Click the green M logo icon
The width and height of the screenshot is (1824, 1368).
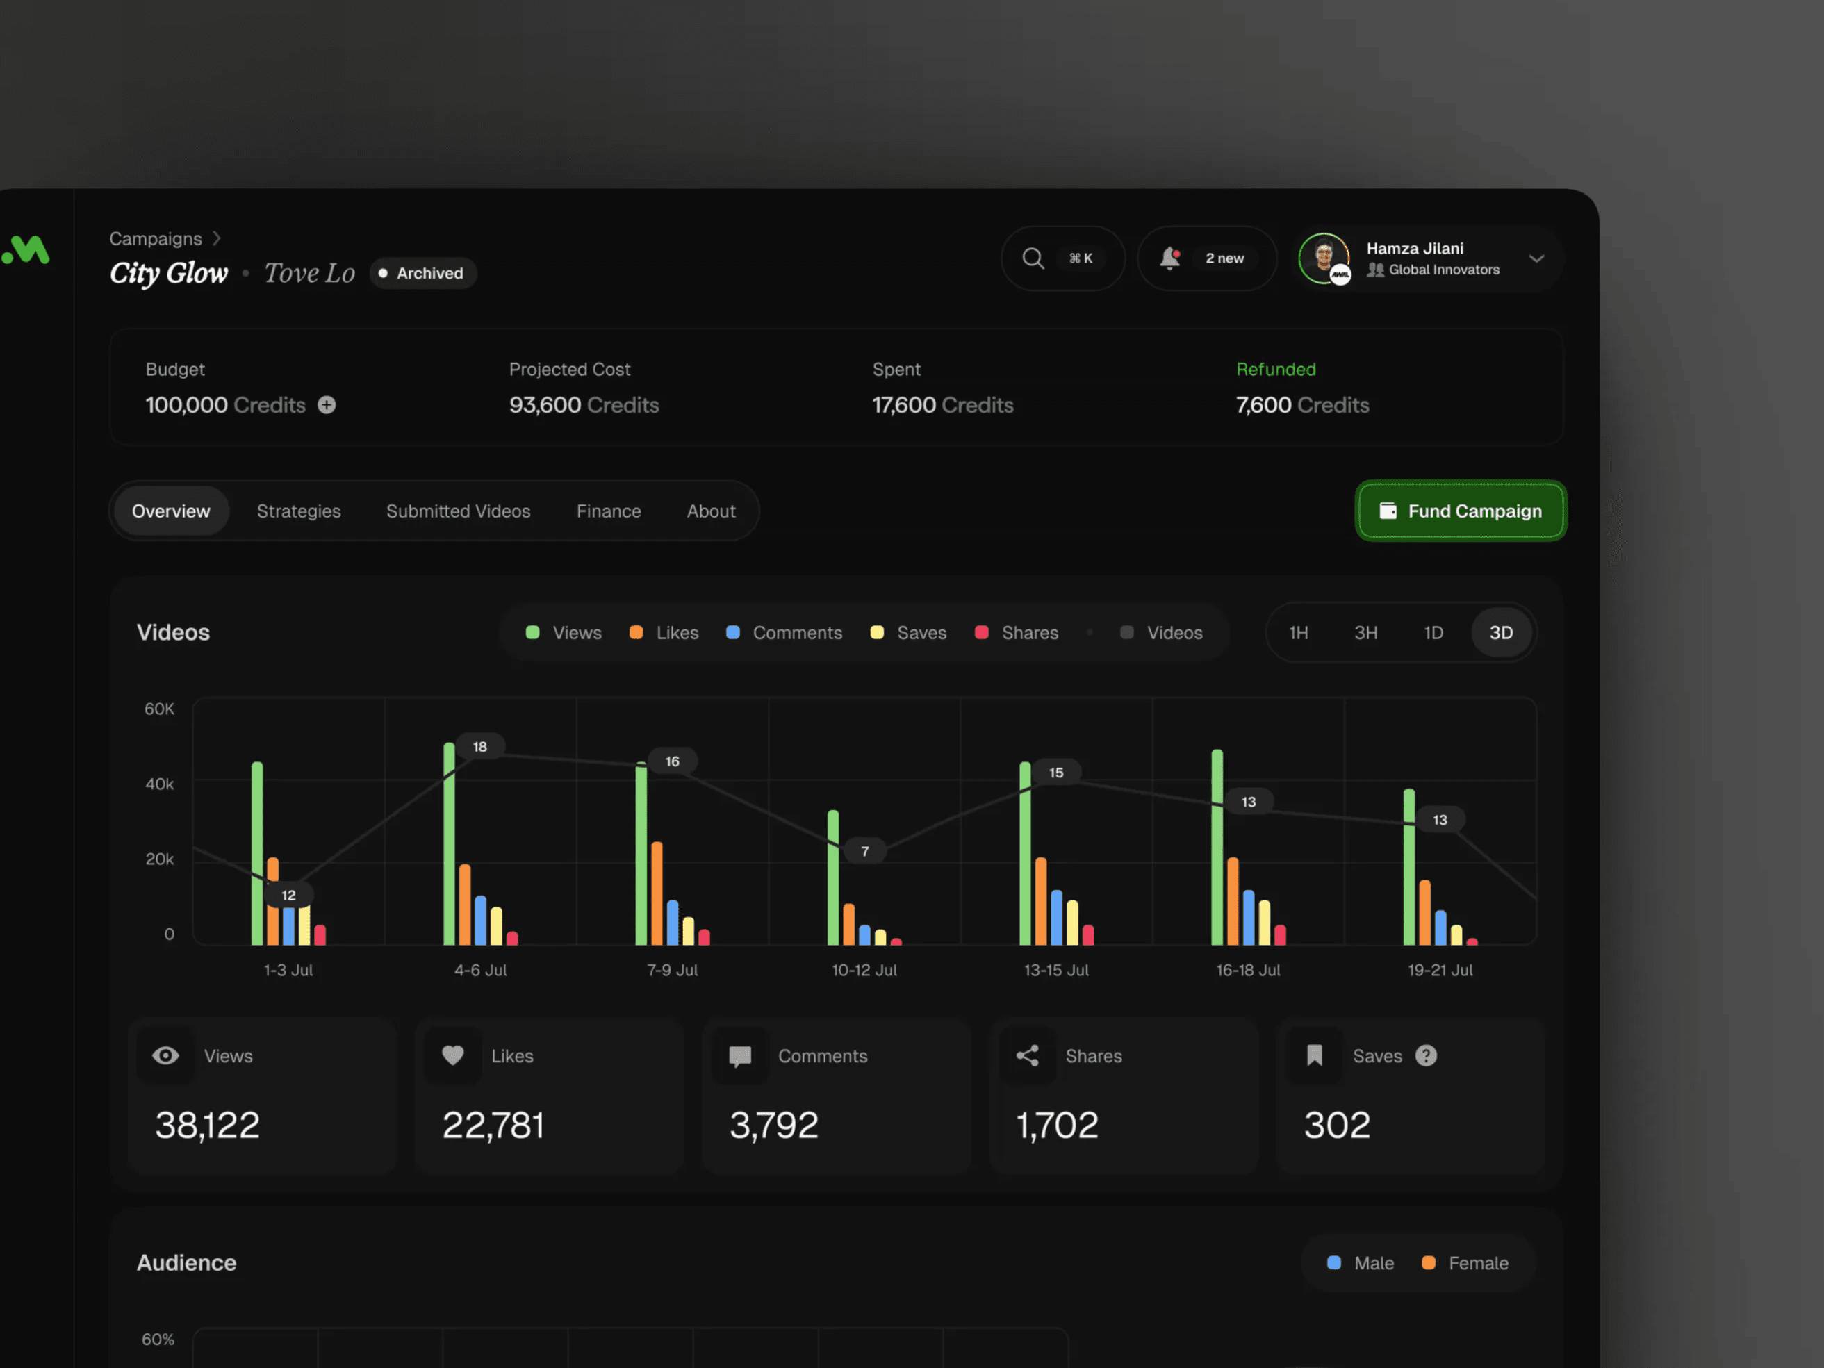pos(27,250)
